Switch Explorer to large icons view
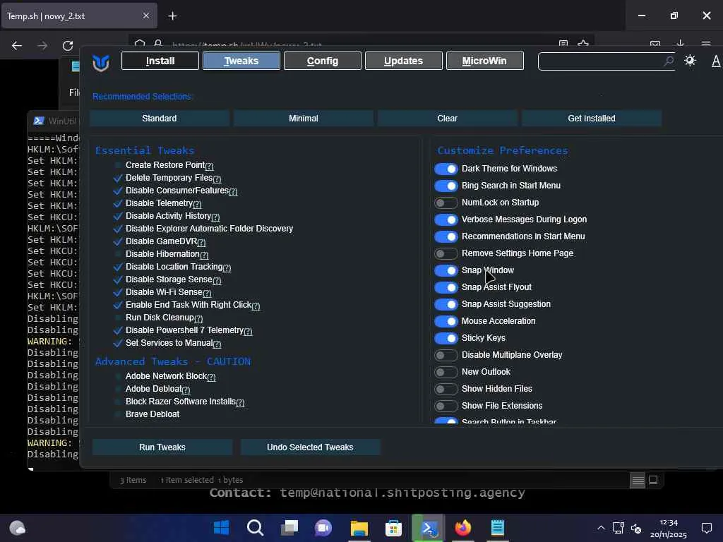 [653, 480]
